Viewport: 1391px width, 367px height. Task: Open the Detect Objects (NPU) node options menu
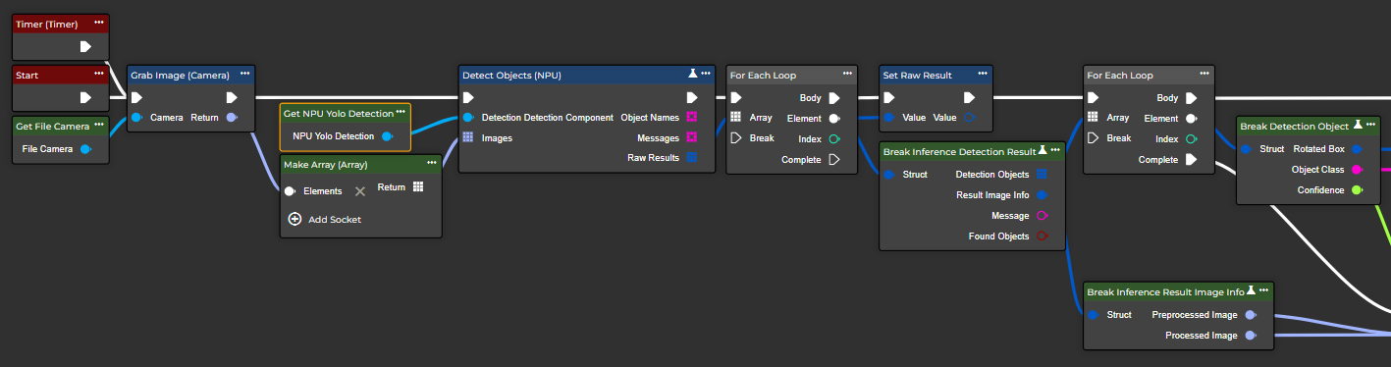click(706, 74)
